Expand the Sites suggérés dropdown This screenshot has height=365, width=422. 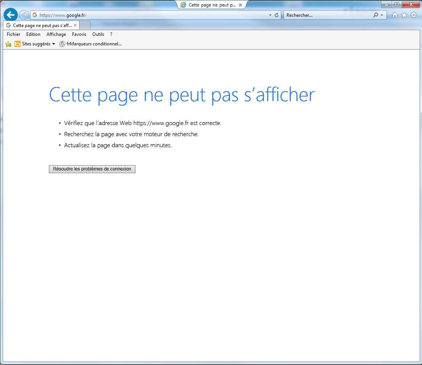[53, 44]
